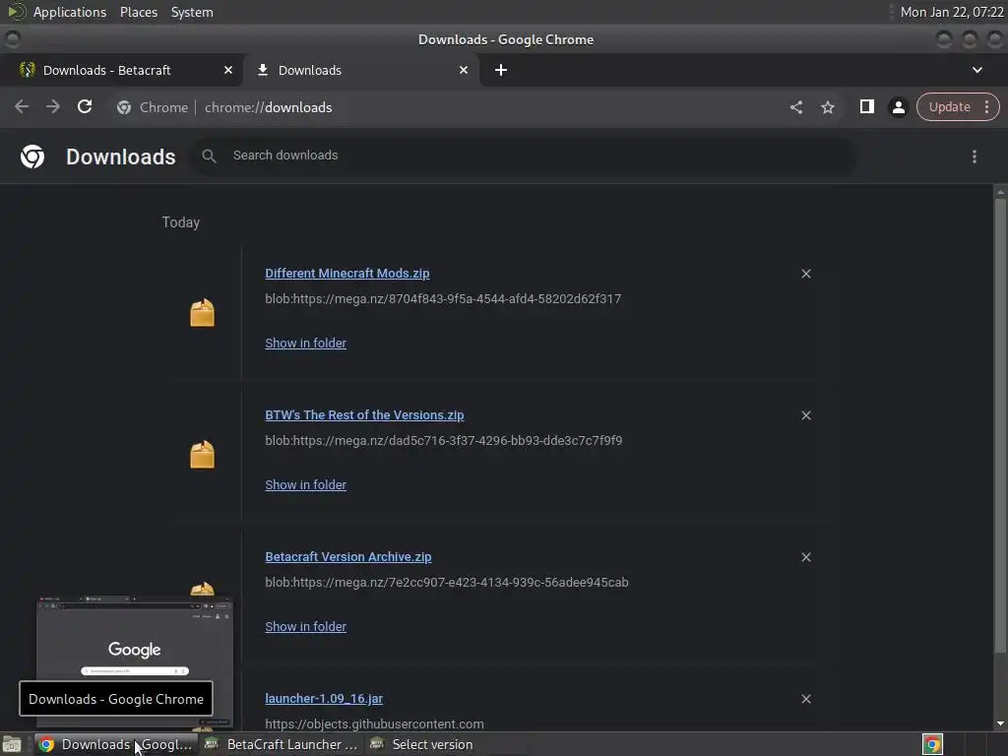This screenshot has width=1008, height=756.
Task: Click the downloads page vertical scrollbar
Action: click(1000, 424)
